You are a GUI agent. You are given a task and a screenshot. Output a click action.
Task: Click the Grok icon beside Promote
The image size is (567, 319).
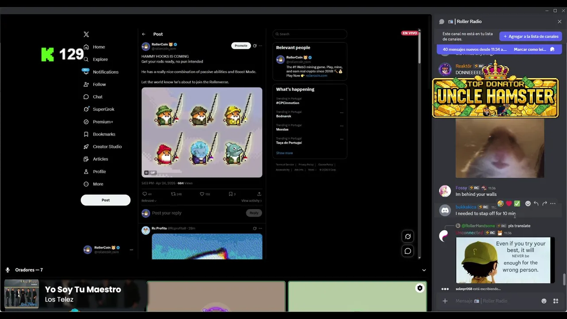(x=255, y=46)
